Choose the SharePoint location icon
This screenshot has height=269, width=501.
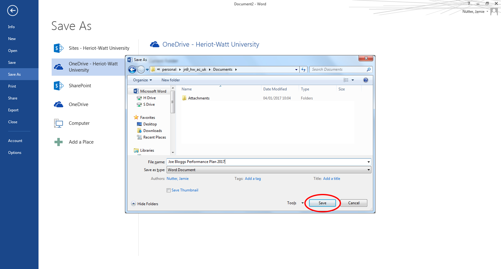[x=59, y=86]
